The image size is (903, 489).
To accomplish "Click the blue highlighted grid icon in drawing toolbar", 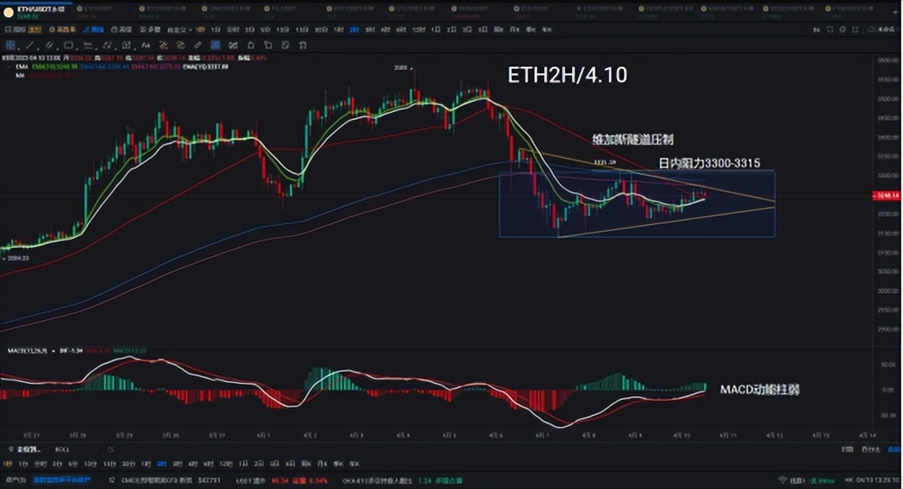I will click(x=215, y=45).
